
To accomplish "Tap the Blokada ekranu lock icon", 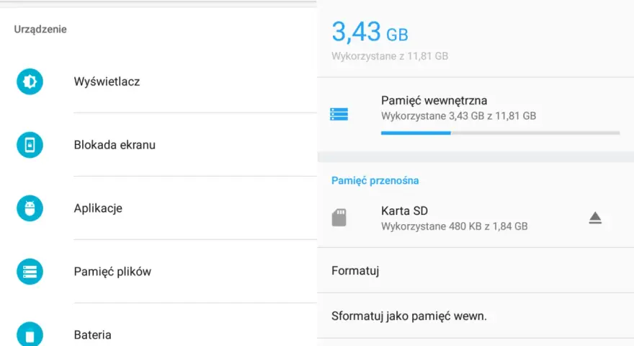I will 30,145.
